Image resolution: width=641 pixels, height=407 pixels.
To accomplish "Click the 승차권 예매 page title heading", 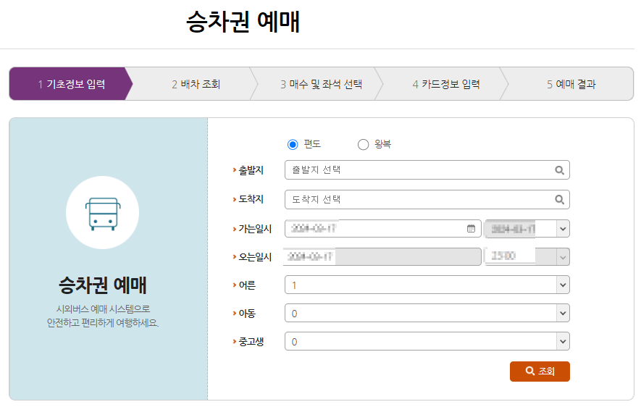I will 243,21.
